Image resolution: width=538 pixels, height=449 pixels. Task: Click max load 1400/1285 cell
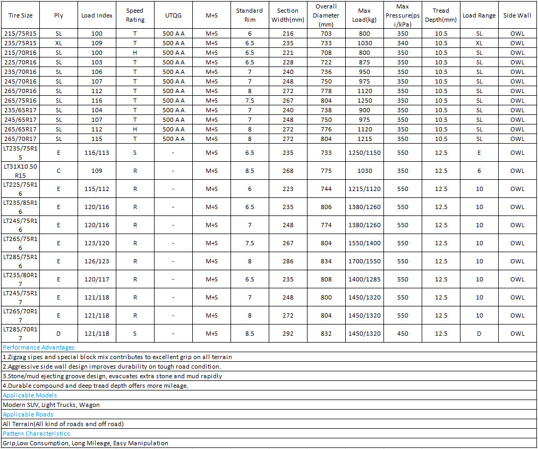point(364,279)
